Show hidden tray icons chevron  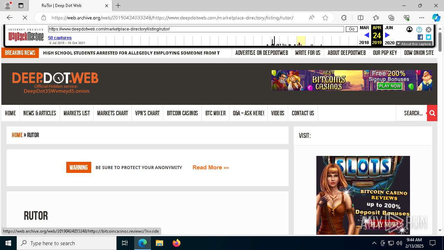(x=374, y=243)
